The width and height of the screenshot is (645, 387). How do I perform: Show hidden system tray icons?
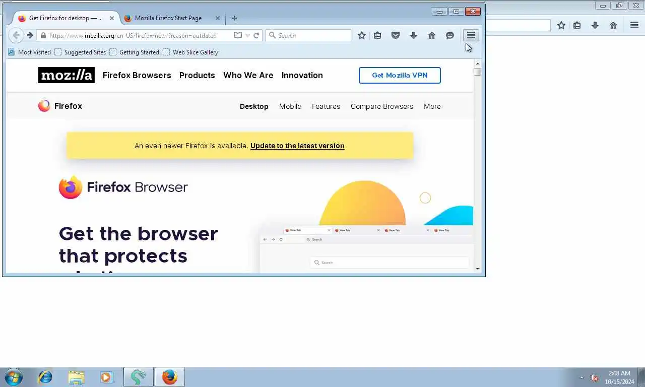(x=582, y=377)
